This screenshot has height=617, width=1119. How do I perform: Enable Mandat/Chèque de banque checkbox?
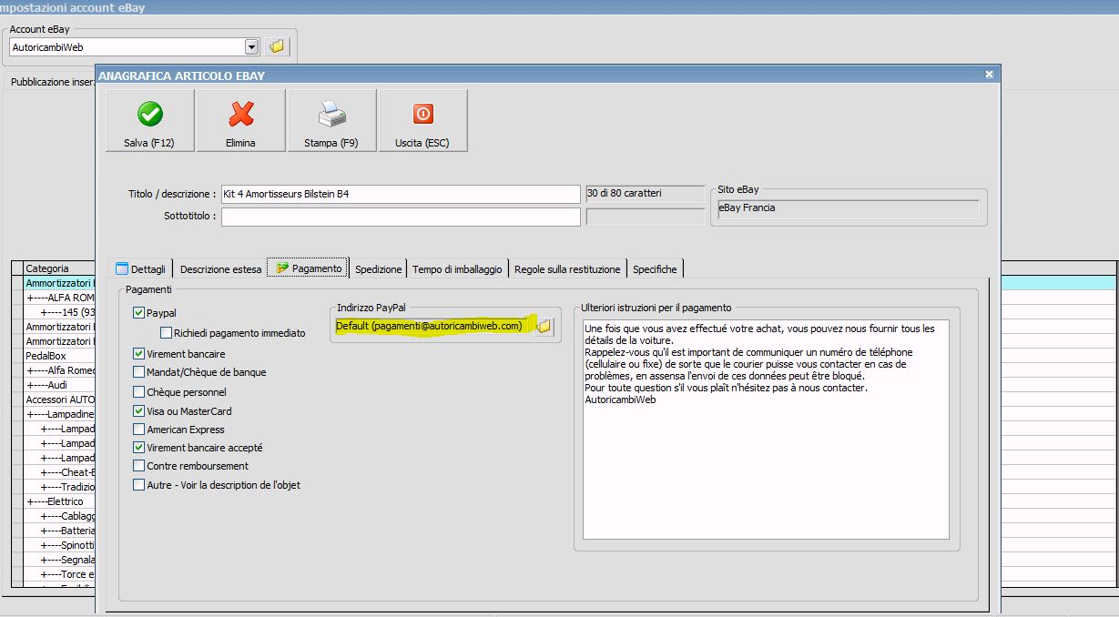click(139, 372)
